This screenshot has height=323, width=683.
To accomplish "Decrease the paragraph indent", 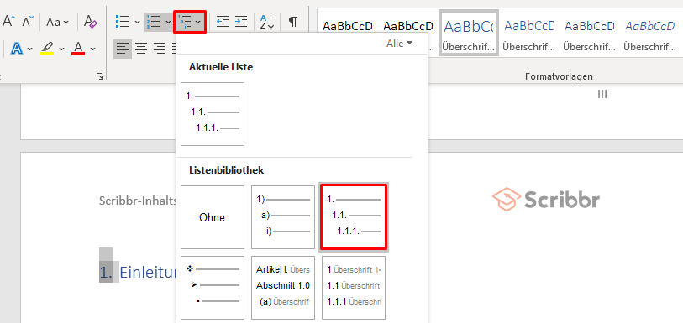I will coord(223,22).
